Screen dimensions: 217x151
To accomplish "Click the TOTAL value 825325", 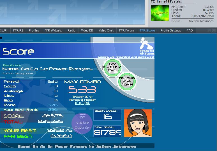I will (x=50, y=121).
